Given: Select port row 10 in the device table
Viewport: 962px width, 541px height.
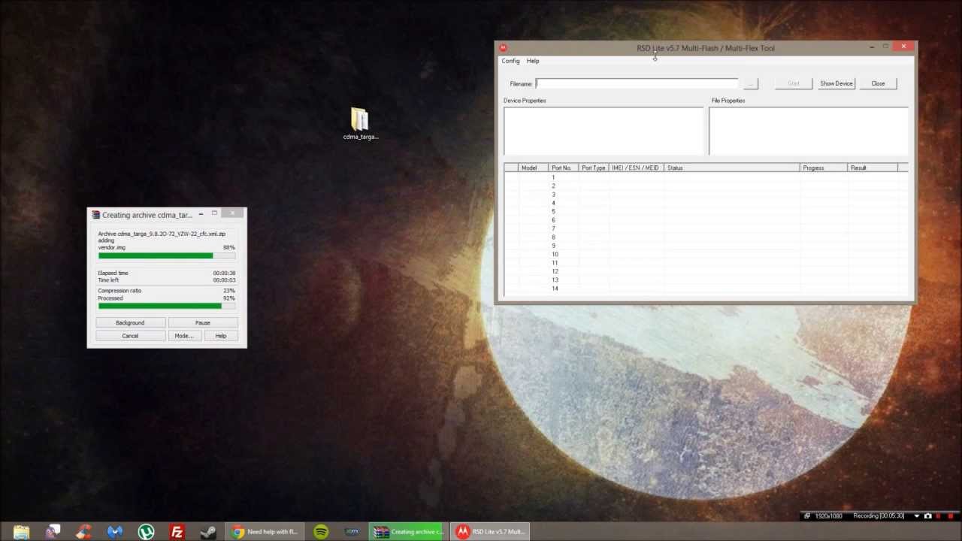Looking at the screenshot, I should pyautogui.click(x=706, y=254).
